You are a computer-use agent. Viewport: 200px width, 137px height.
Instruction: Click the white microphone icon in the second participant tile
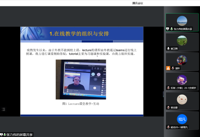[169, 48]
